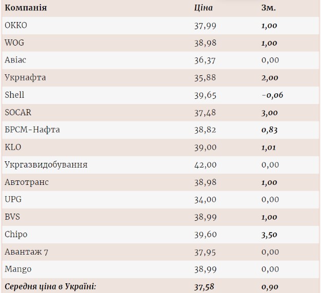321x293 pixels.
Task: Click the UPG price 34,00
Action: click(205, 199)
